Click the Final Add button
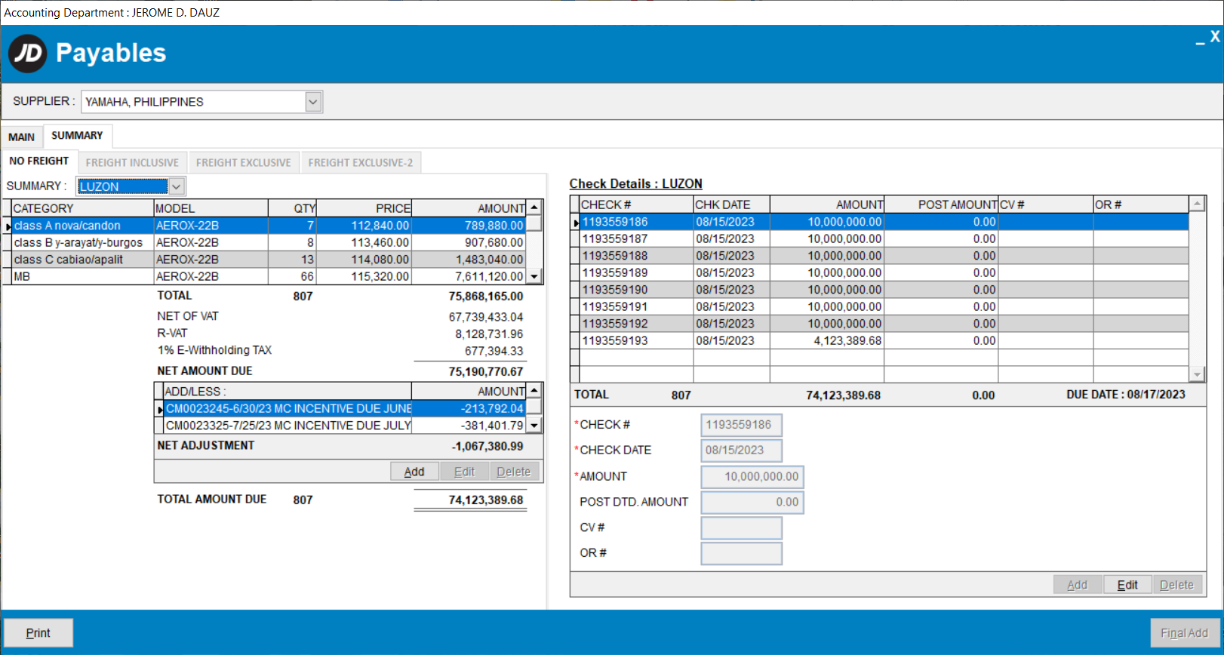Viewport: 1224px width, 655px height. point(1184,633)
